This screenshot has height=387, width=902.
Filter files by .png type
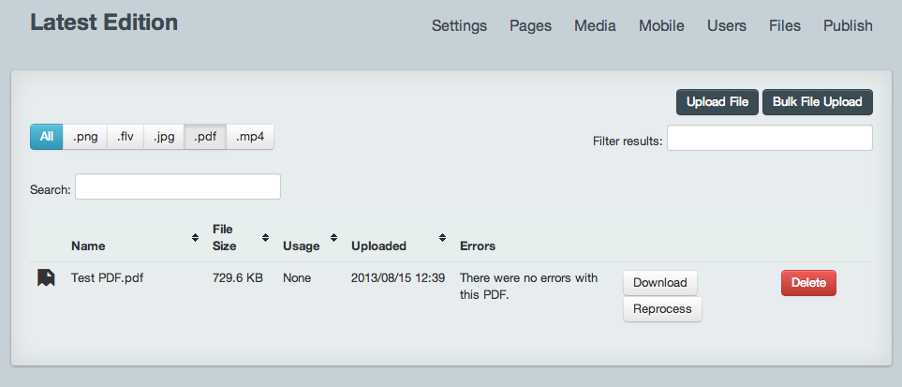coord(85,137)
